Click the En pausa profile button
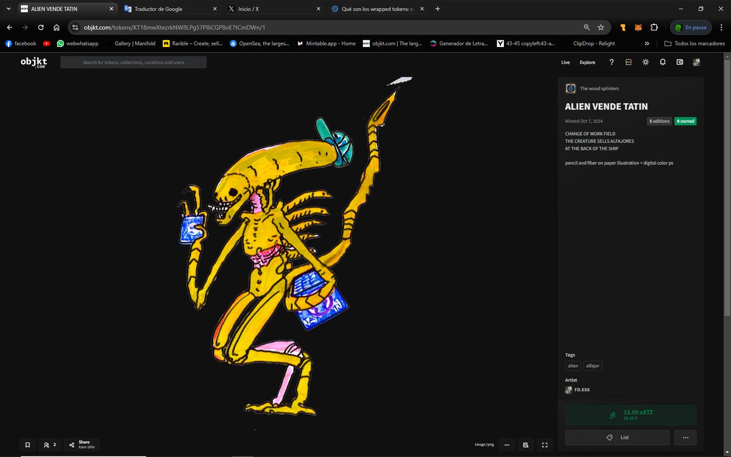Image resolution: width=731 pixels, height=457 pixels. 690,27
